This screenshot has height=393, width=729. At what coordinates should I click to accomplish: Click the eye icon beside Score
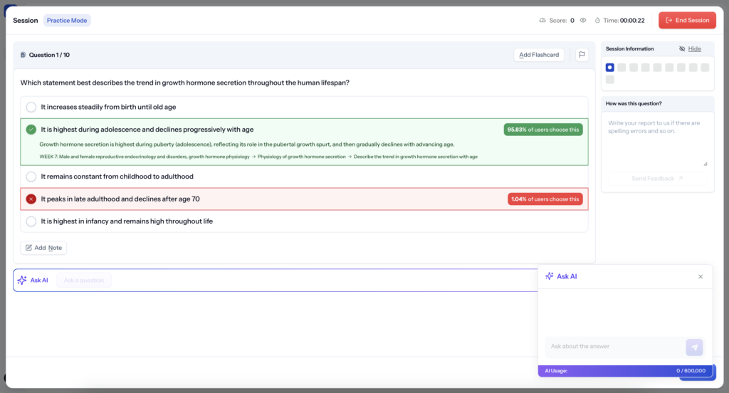pyautogui.click(x=583, y=21)
